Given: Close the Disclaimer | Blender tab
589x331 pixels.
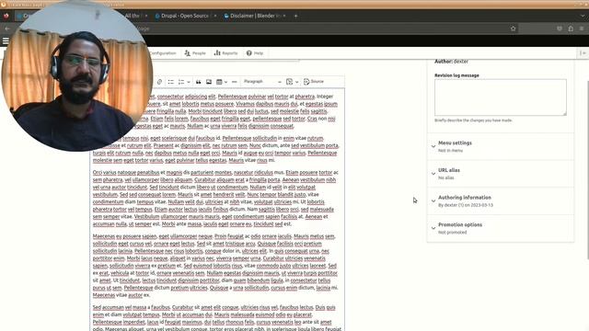Looking at the screenshot, I should click(284, 16).
